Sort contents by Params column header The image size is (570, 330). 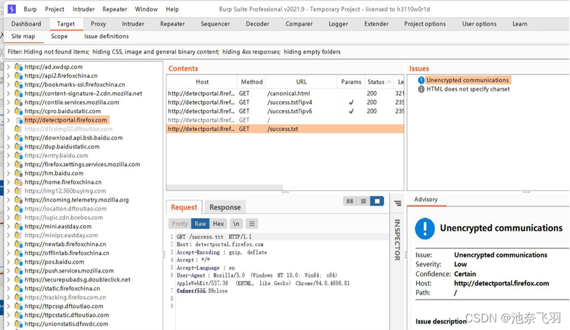351,82
